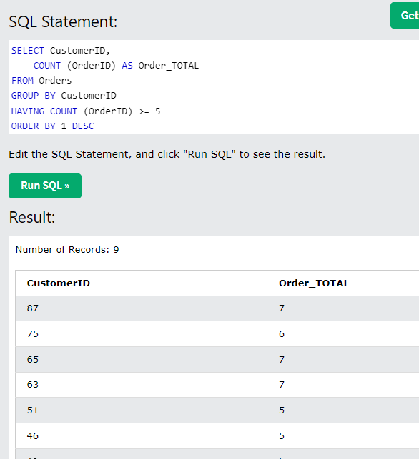Click the green Get button at top right
The width and height of the screenshot is (419, 459).
click(405, 16)
